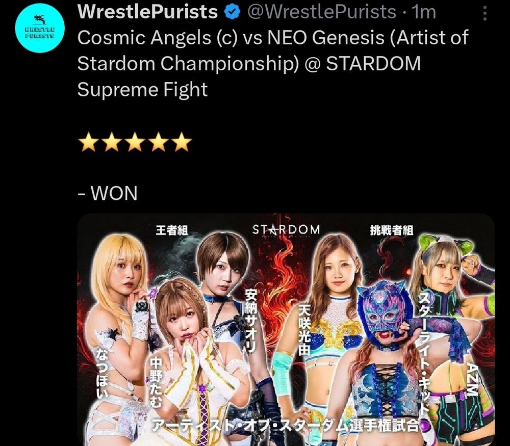
Task: Click the AZM name label on poster
Action: coord(473,380)
